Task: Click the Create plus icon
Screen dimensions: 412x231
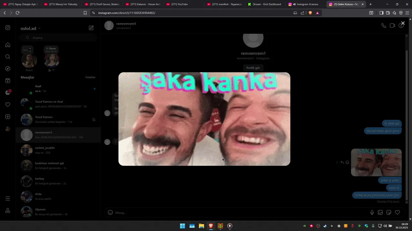Action: pos(8,117)
